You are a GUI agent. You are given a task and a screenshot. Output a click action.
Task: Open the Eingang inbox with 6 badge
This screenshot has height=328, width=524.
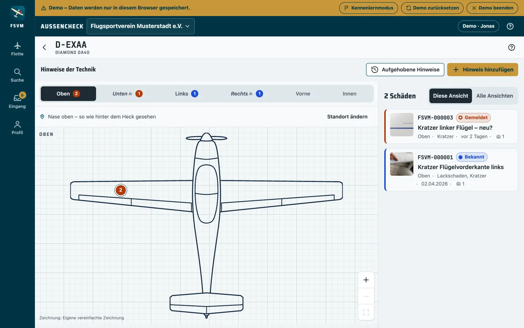tap(17, 101)
